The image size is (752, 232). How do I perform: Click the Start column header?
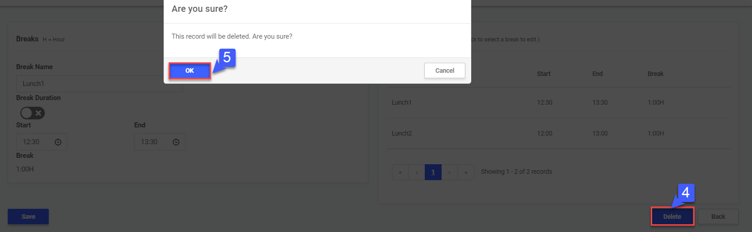point(543,74)
